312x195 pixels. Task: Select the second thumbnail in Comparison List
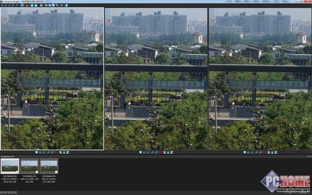tap(29, 166)
